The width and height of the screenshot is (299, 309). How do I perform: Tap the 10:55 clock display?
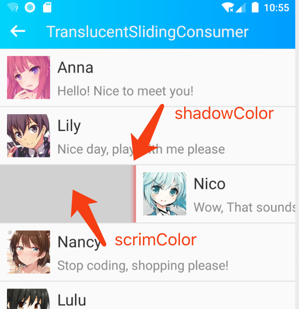pos(277,8)
